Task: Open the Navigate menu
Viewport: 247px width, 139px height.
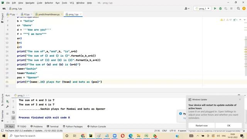Action: (30, 3)
